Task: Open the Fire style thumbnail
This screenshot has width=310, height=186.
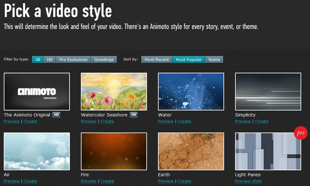Action: coord(114,151)
